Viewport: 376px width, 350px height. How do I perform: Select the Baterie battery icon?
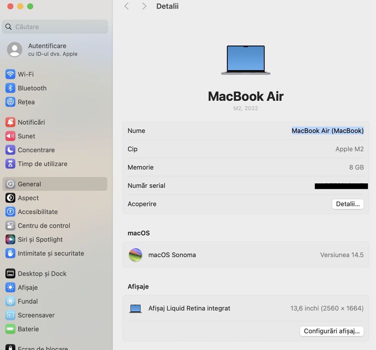(x=11, y=329)
